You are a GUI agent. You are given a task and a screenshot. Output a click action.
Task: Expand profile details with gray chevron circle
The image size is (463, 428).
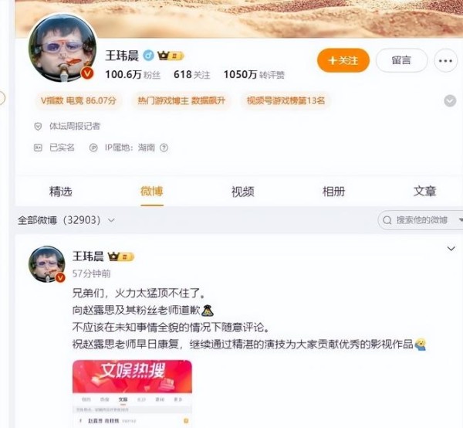click(450, 100)
